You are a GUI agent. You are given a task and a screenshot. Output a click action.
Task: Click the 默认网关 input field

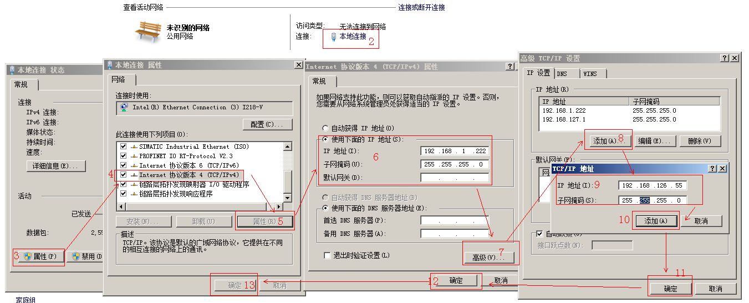click(x=455, y=178)
